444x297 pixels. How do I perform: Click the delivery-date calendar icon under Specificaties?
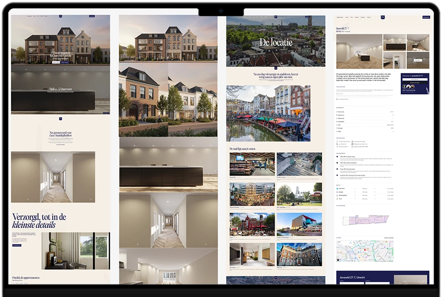(352, 146)
